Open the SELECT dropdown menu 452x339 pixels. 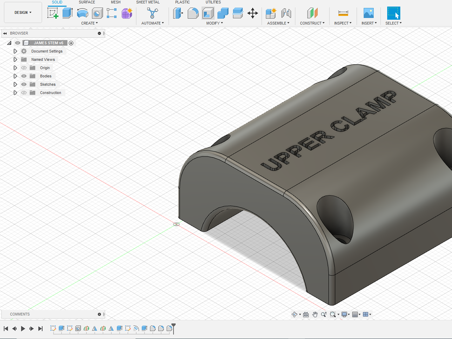pos(393,23)
